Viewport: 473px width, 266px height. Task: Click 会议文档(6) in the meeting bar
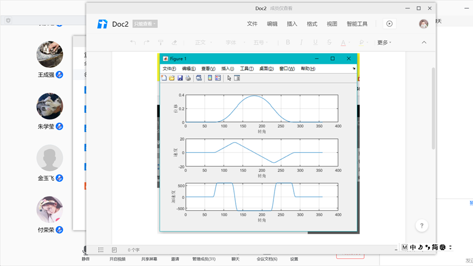[267, 259]
